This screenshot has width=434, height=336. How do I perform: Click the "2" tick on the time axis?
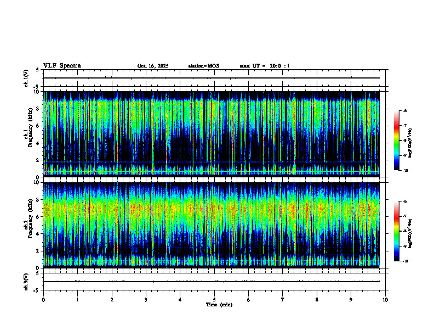click(x=112, y=300)
